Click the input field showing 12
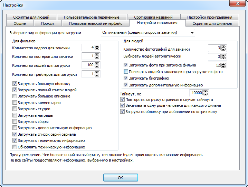The height and width of the screenshot is (187, 248). pos(214,65)
